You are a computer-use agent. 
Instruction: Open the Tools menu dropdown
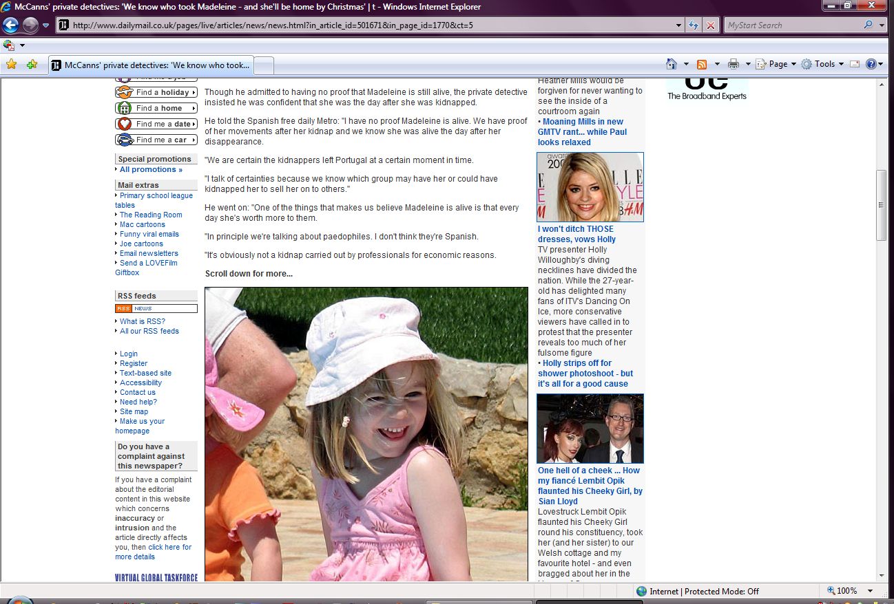(820, 64)
